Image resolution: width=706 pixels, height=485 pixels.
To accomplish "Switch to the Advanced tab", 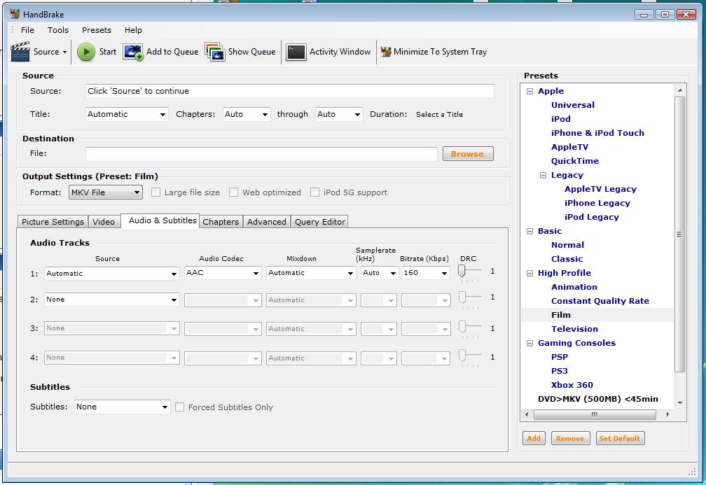I will [x=267, y=222].
